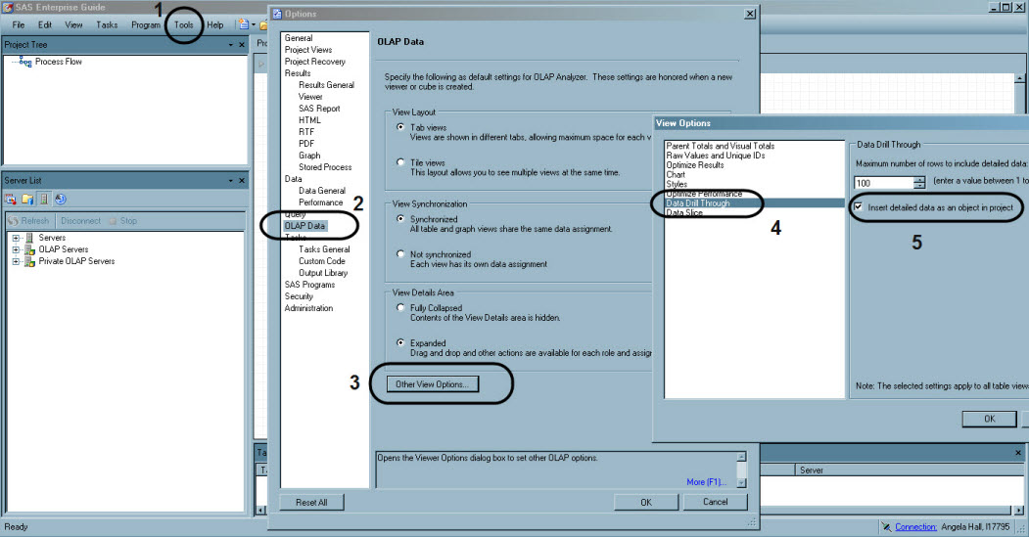Open the View menu

pos(73,24)
